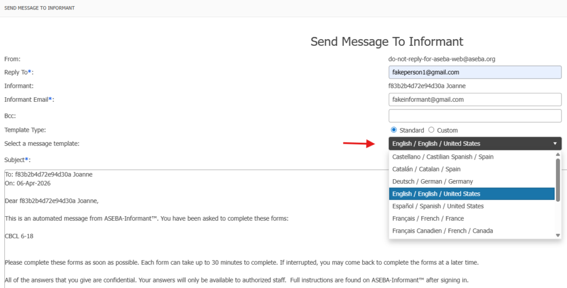Choose Castellano / Castilian Spanish / Spain
The image size is (567, 288).
click(442, 157)
